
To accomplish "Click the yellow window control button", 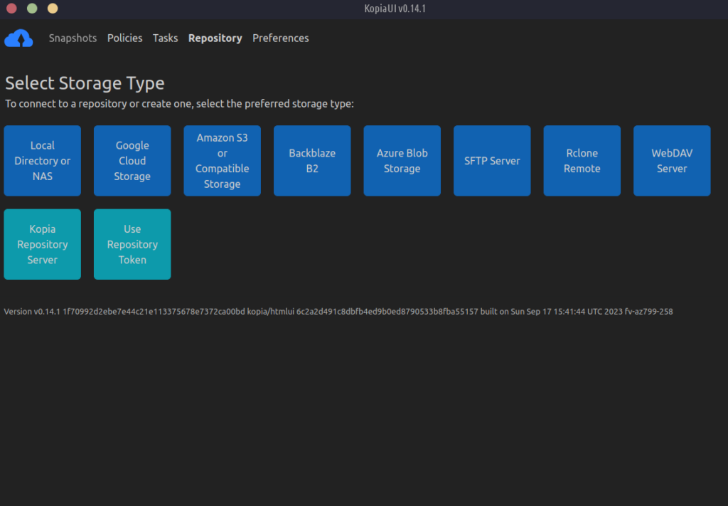I will [x=53, y=9].
